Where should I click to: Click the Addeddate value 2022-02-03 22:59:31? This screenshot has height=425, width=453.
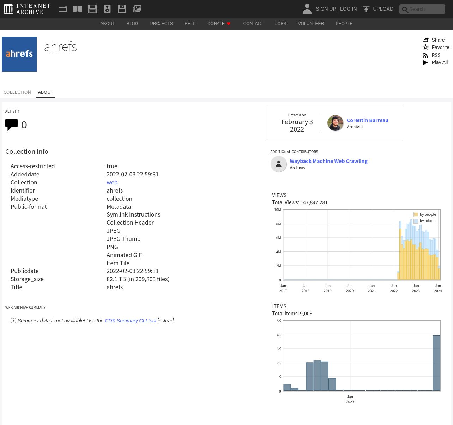133,174
